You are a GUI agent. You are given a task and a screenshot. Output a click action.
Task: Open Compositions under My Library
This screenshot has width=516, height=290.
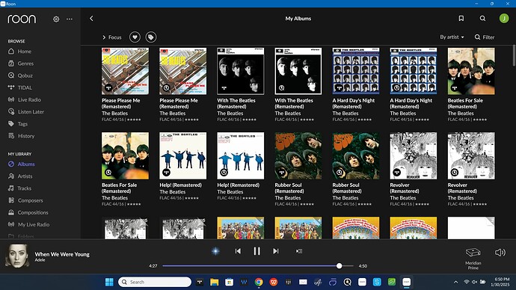pos(33,212)
